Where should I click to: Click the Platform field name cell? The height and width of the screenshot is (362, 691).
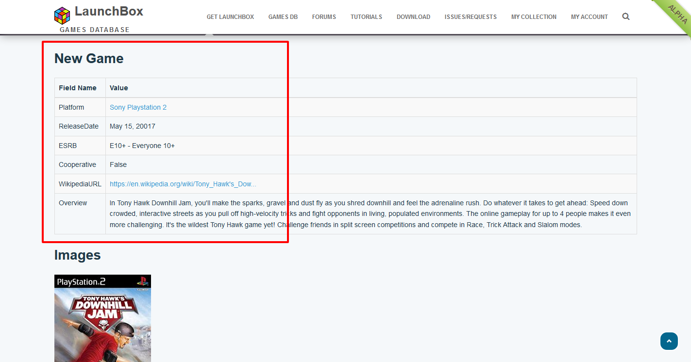[80, 107]
